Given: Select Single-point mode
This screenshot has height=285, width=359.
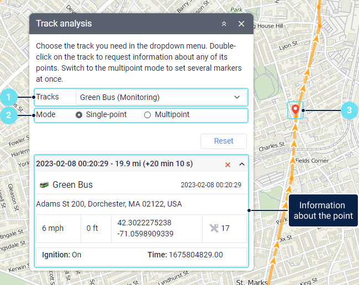Looking at the screenshot, I should tap(79, 115).
